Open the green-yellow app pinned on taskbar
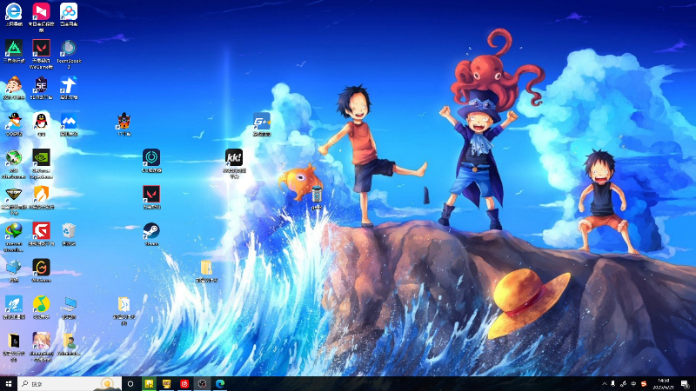Viewport: 696px width, 391px height. (x=149, y=383)
